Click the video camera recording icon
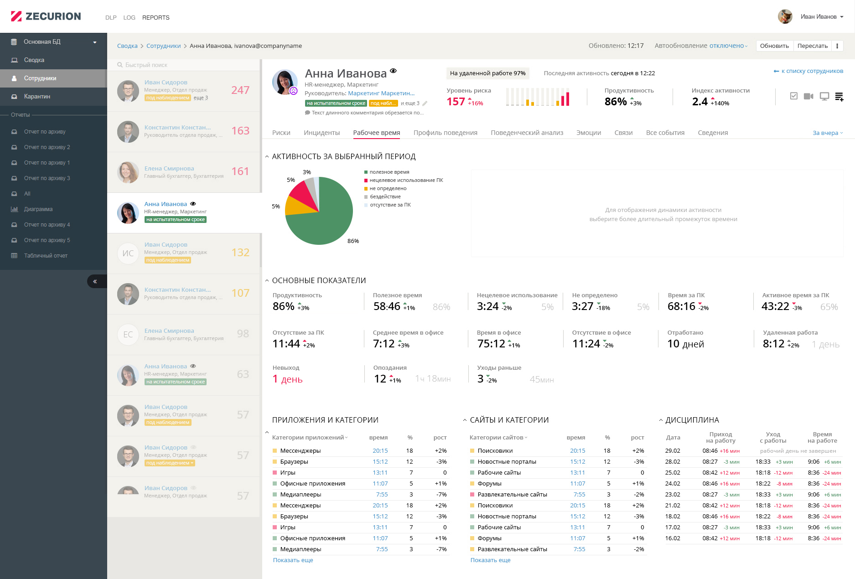The width and height of the screenshot is (855, 579). coord(808,96)
